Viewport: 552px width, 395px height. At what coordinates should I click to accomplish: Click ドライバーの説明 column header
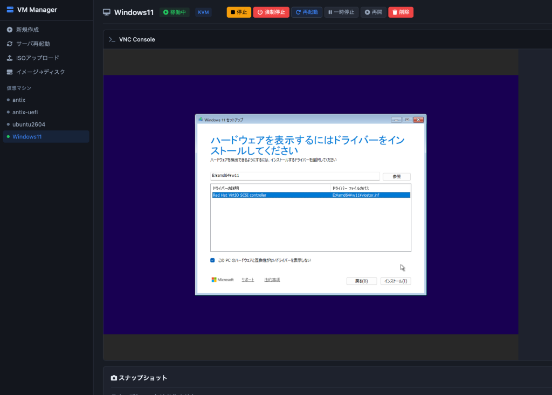click(x=271, y=189)
